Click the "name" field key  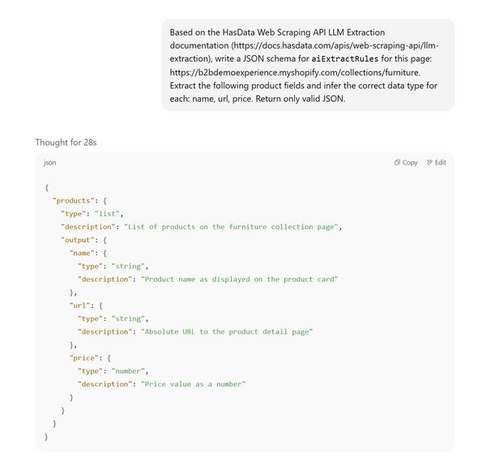click(x=83, y=253)
